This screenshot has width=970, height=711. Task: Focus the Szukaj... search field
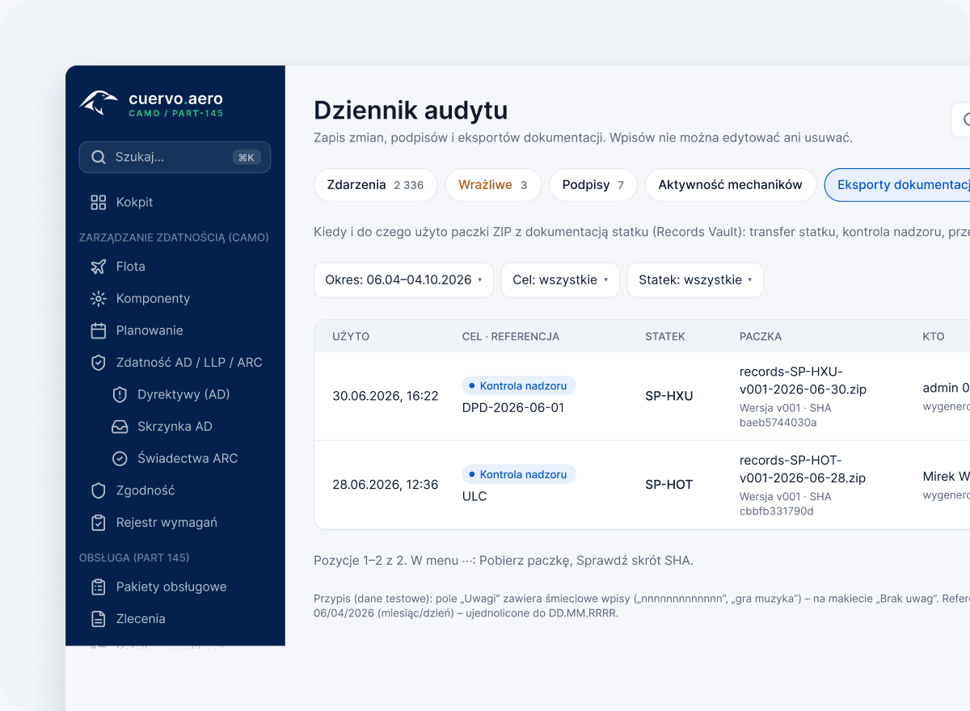tap(175, 157)
